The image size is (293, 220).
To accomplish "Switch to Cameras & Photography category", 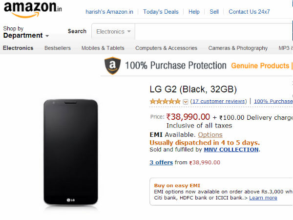I will (238, 48).
